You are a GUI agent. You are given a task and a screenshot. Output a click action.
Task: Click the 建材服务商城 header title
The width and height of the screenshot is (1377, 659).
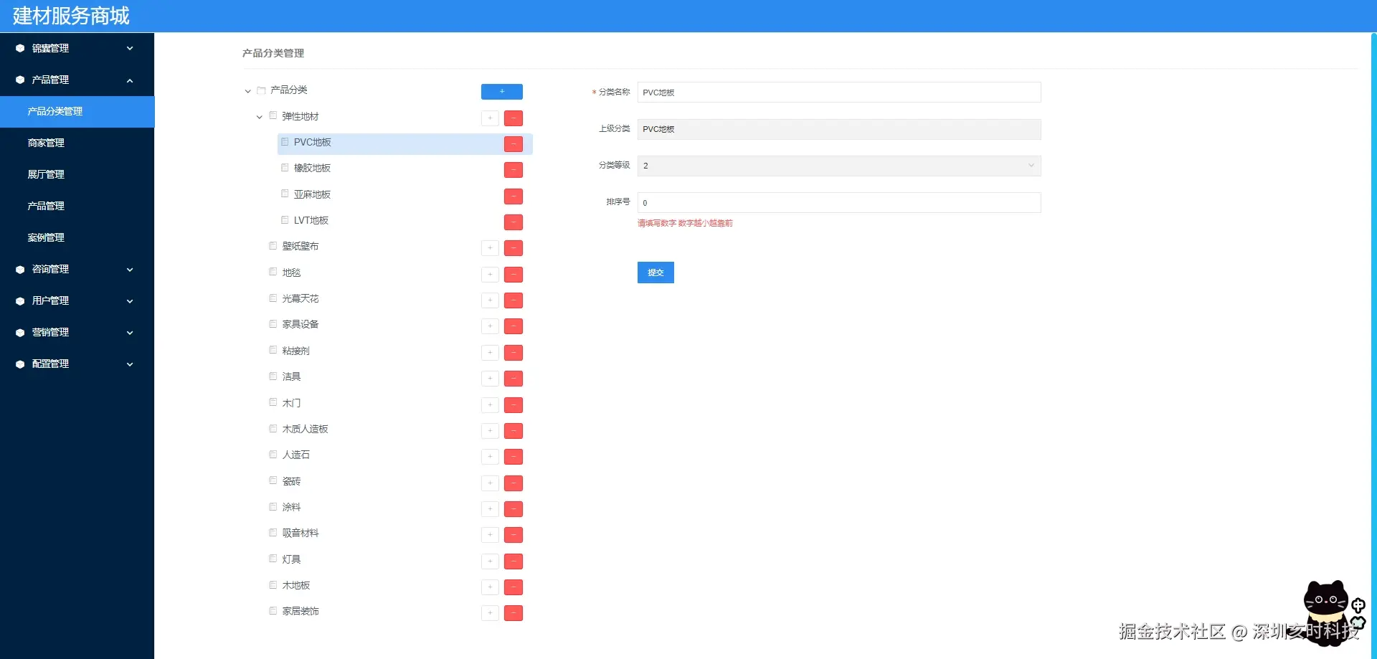71,16
